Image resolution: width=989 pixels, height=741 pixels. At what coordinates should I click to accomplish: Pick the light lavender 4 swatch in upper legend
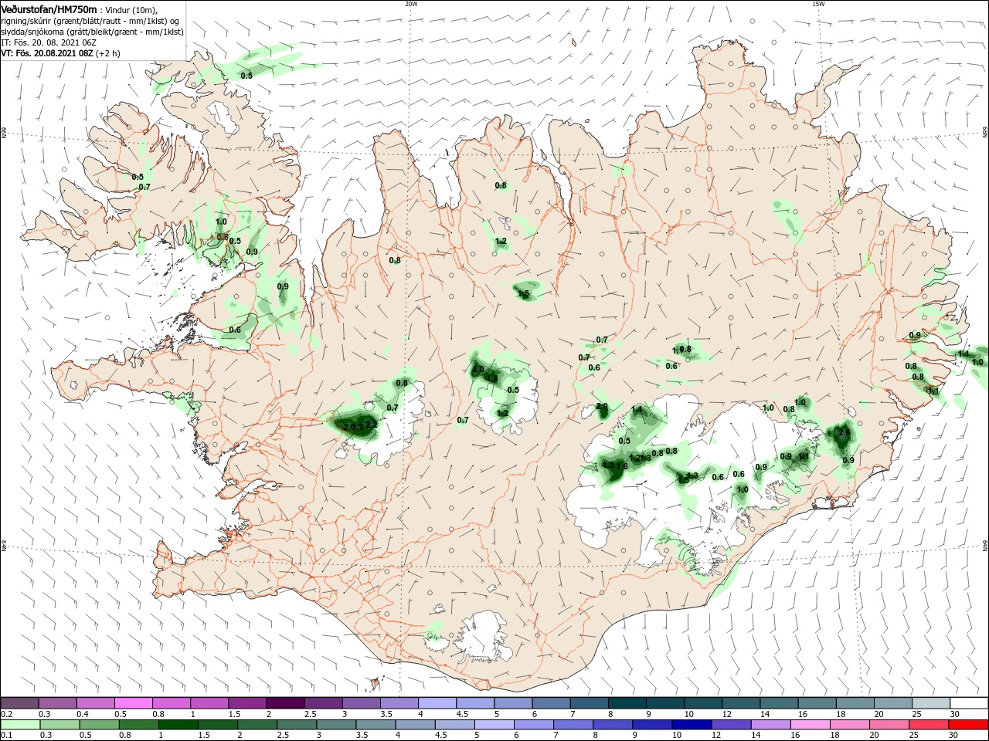coord(437,703)
